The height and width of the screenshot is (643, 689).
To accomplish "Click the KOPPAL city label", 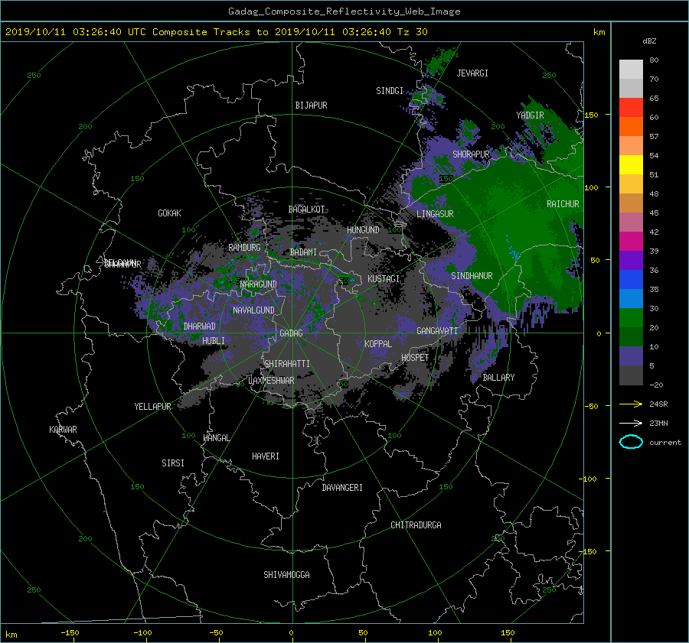I will [378, 344].
